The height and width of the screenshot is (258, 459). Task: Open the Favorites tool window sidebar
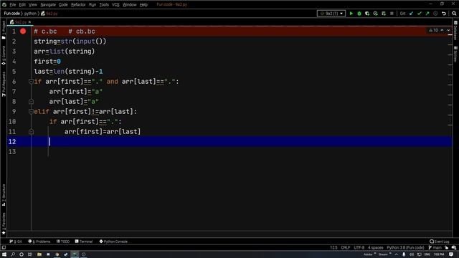click(4, 224)
